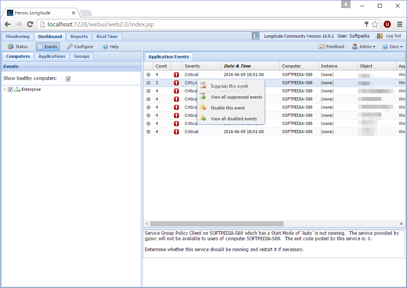Switch to the Dashboard tab
Screen dimensions: 407x288
(50, 36)
